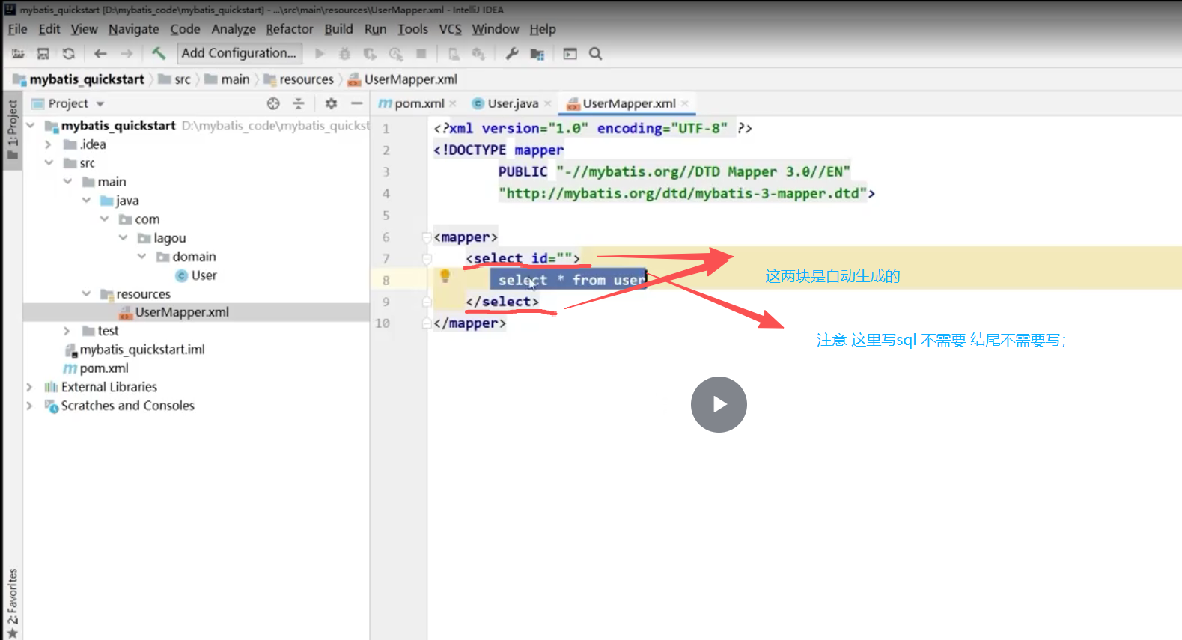Close the pom.xml tab
This screenshot has height=640, width=1182.
point(453,104)
